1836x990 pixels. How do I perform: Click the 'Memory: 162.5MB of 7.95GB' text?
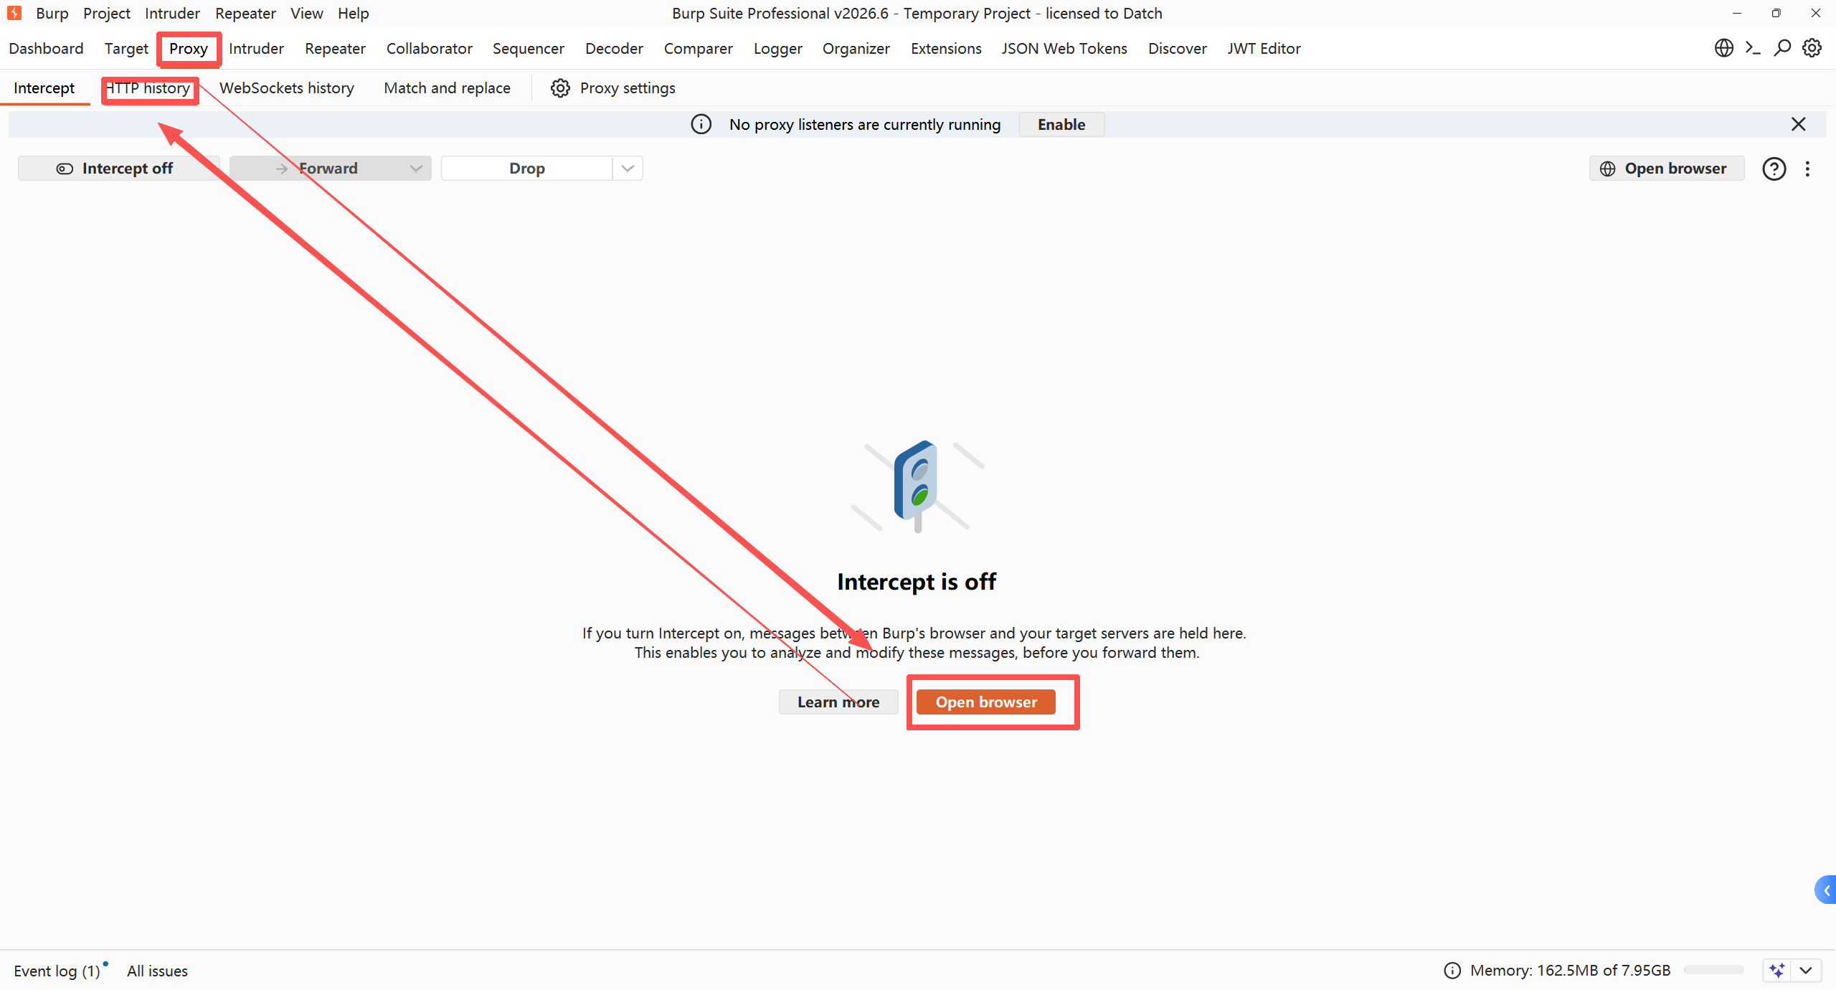pyautogui.click(x=1571, y=971)
